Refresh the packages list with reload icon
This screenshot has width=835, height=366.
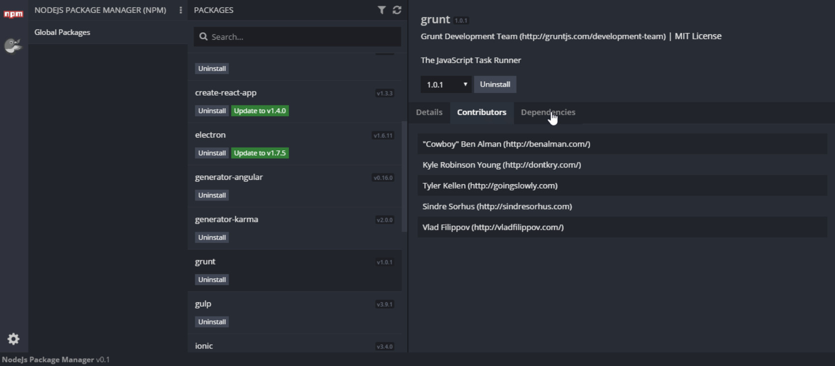[x=397, y=10]
